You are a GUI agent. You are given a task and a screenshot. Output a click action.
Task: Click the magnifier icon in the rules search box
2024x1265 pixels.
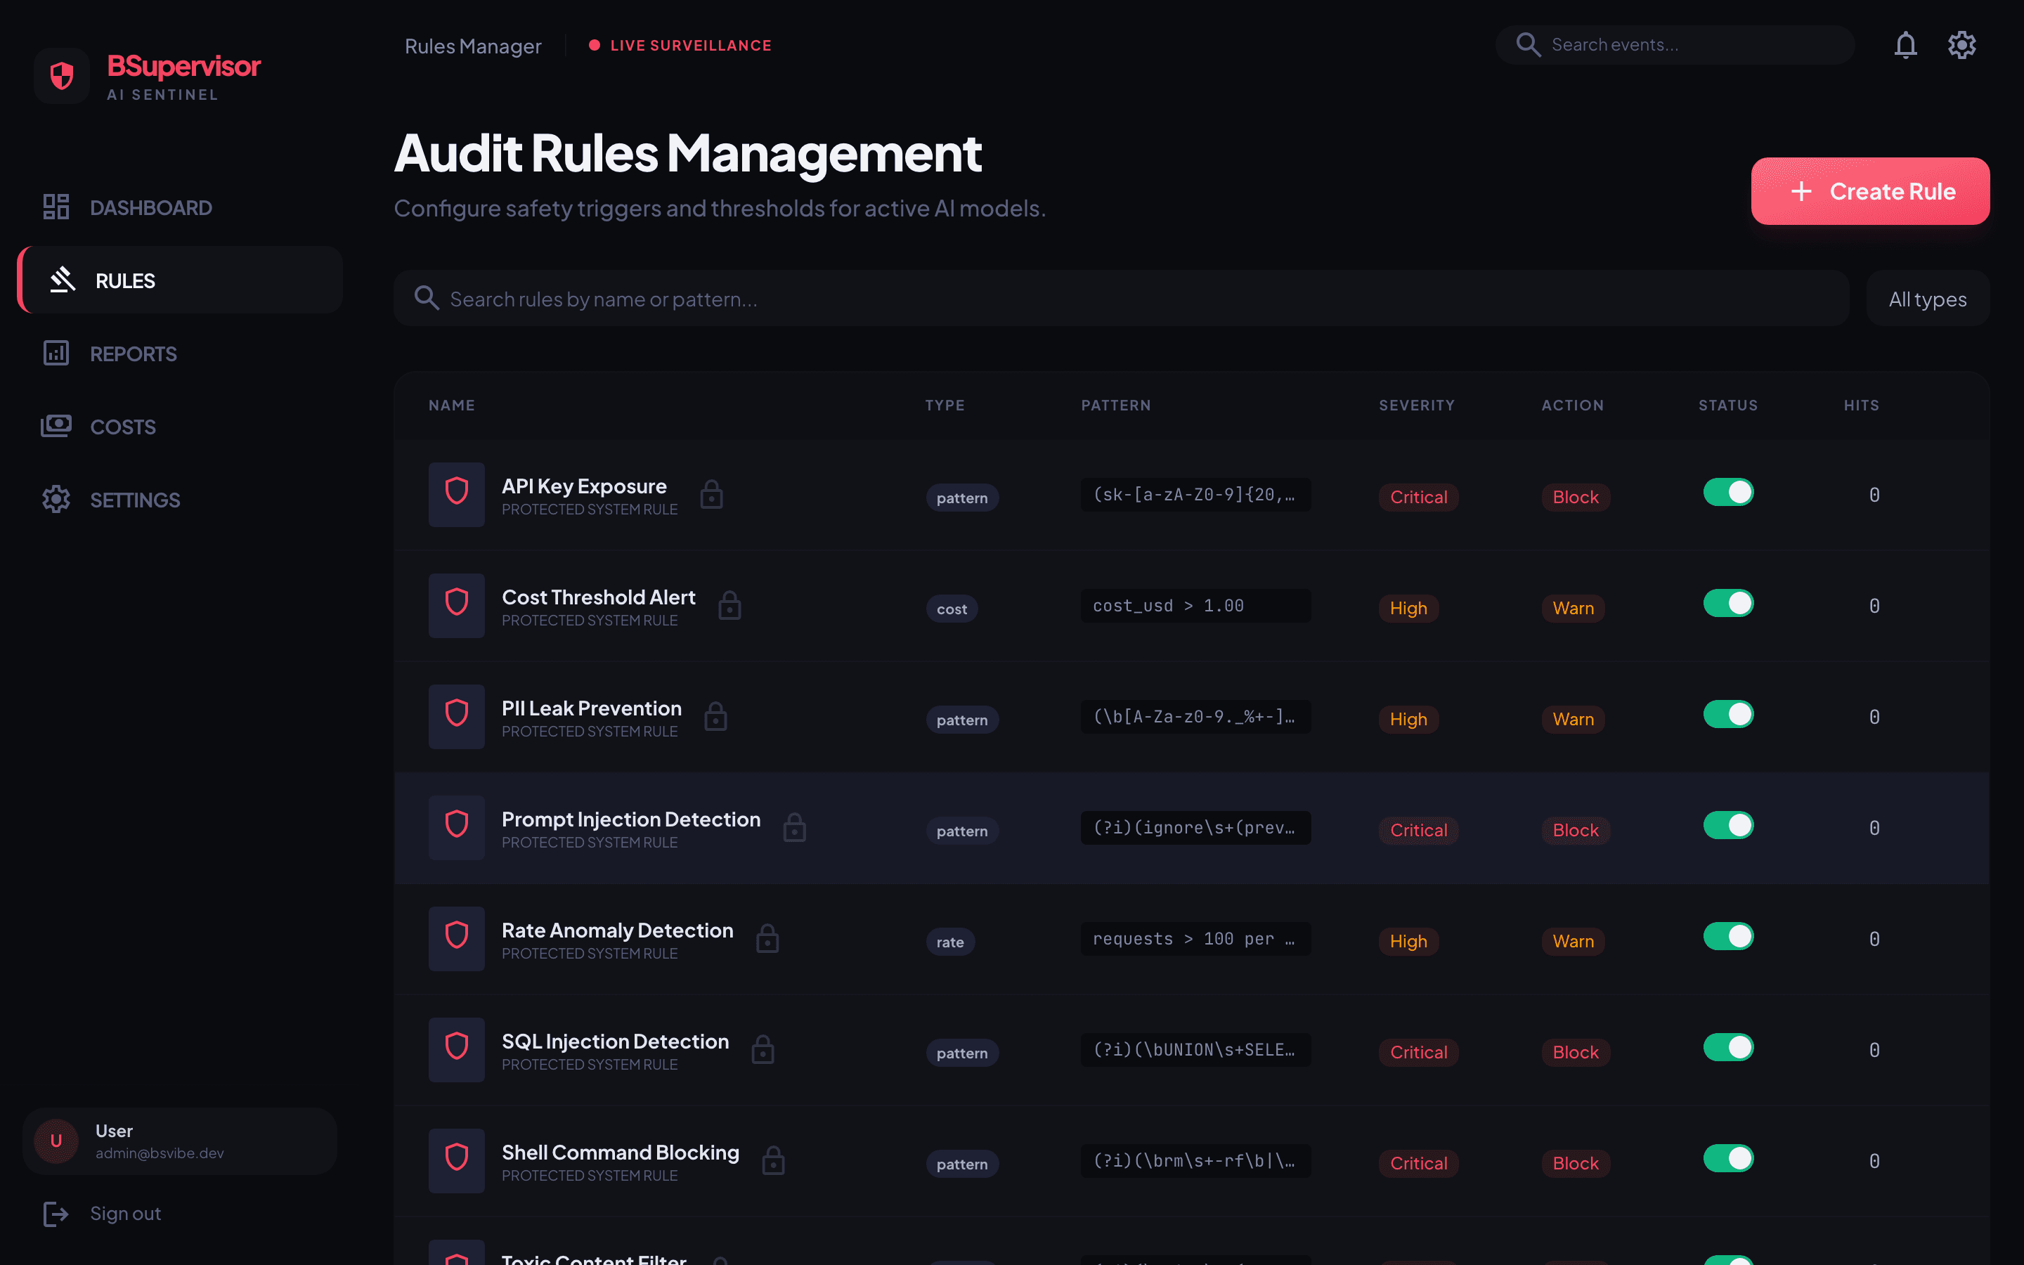coord(427,298)
